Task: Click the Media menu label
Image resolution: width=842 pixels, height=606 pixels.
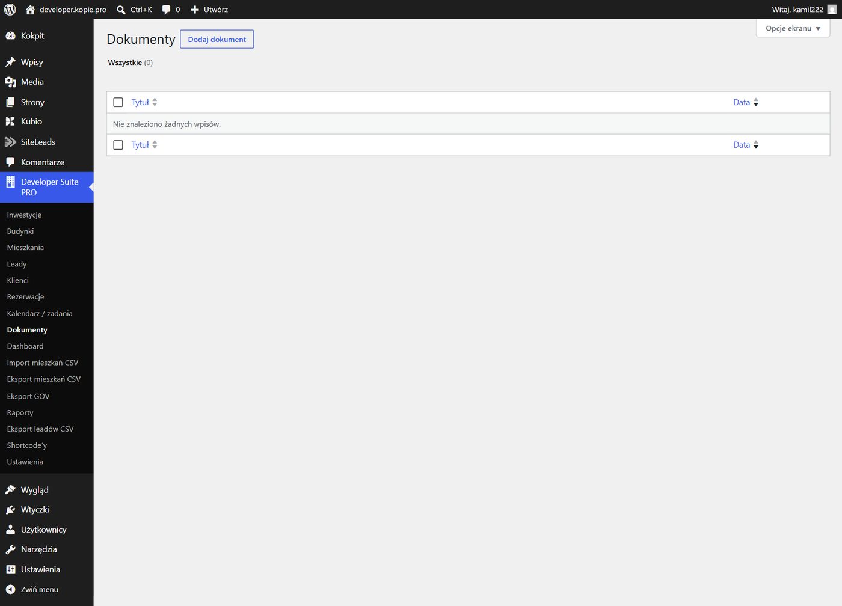Action: click(32, 82)
